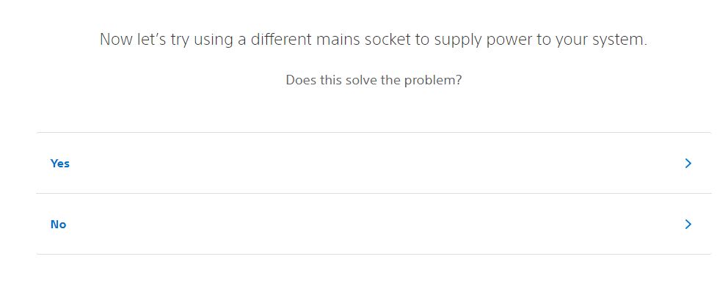Answer Yes to the troubleshooting question
This screenshot has height=284, width=728.
click(374, 163)
